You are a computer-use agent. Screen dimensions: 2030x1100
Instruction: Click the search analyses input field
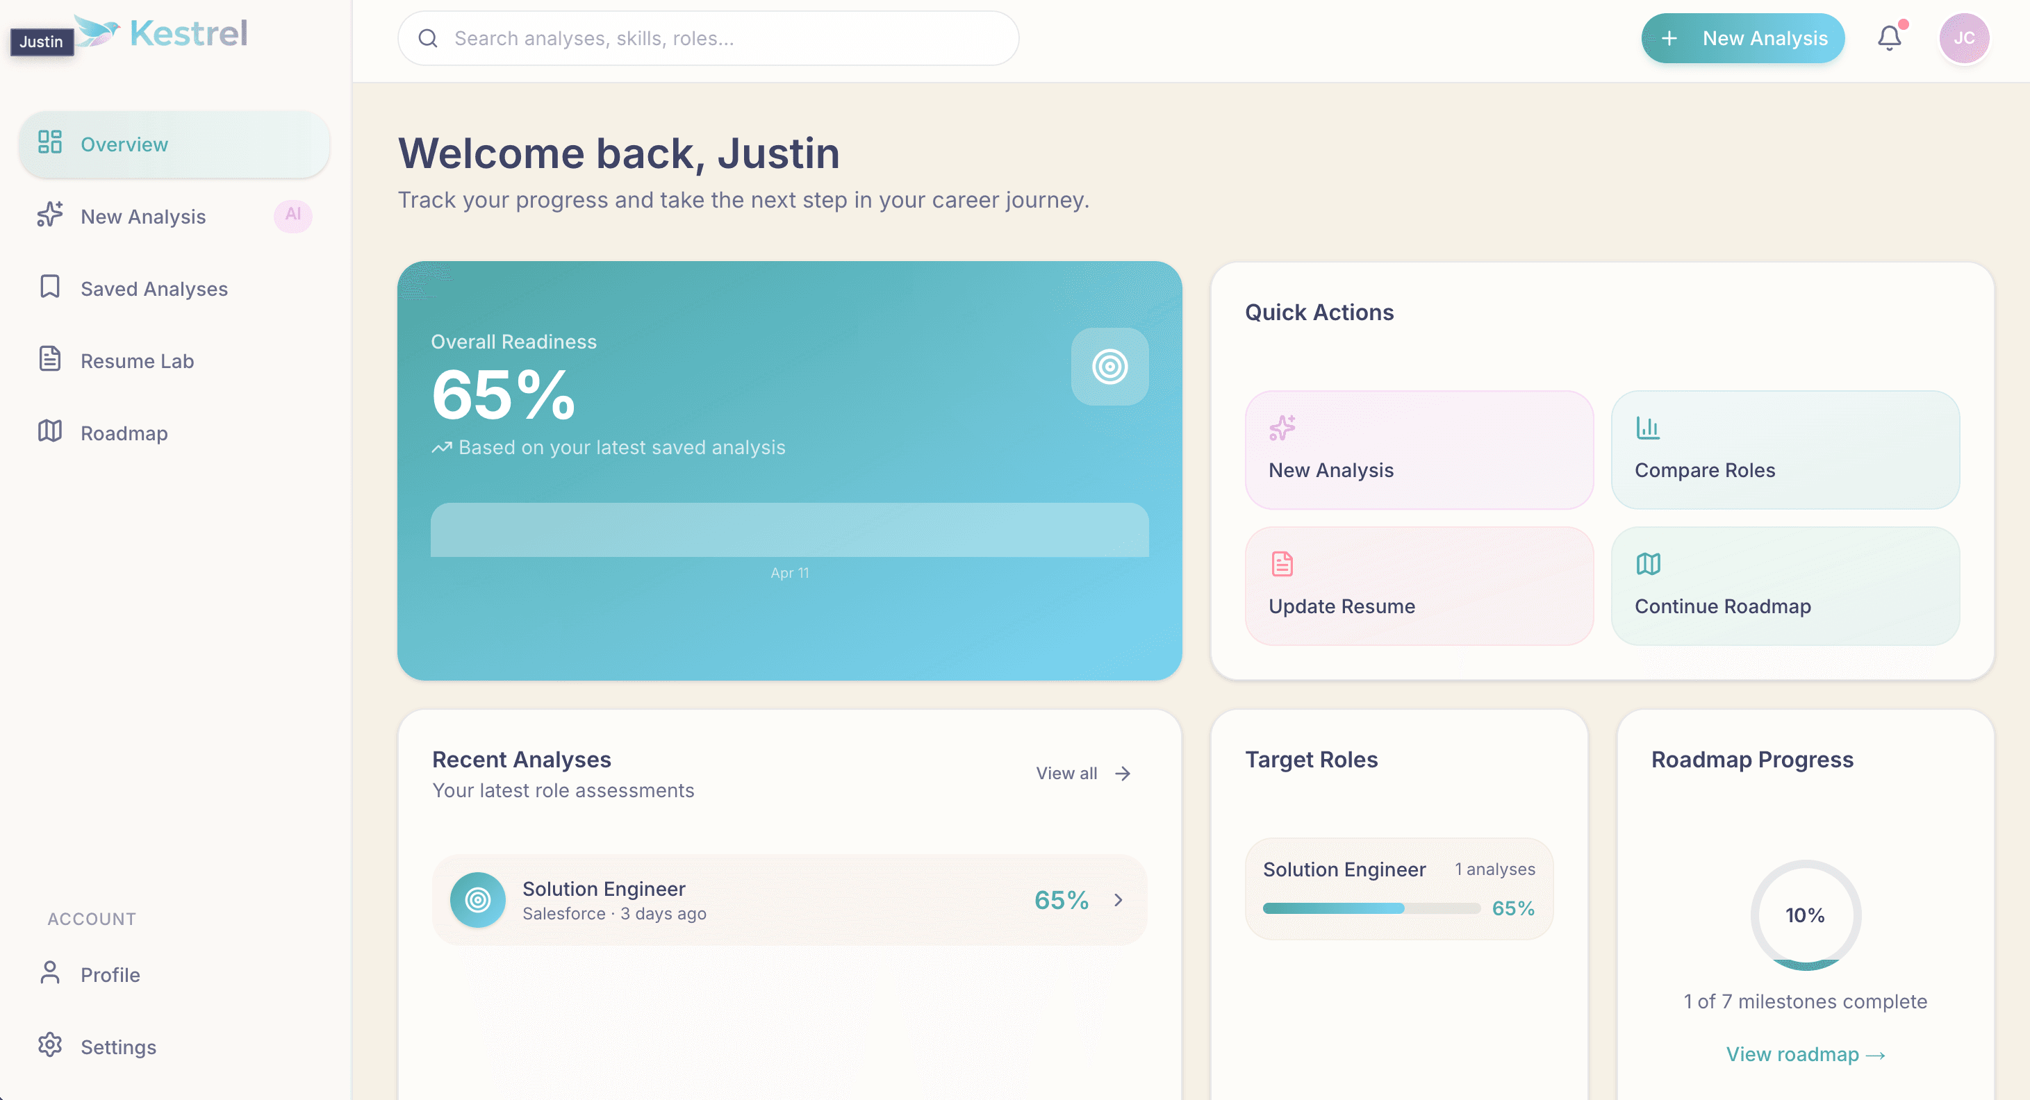click(x=707, y=37)
